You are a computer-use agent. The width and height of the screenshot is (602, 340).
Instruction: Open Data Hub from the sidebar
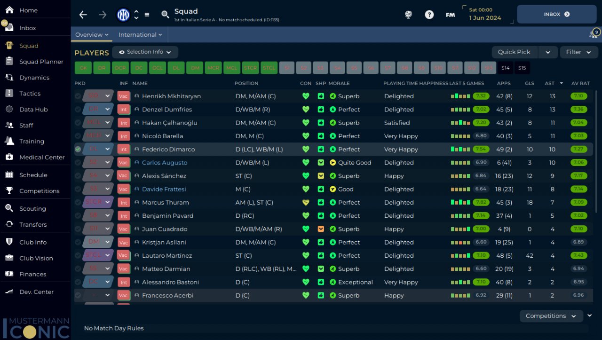[x=33, y=110]
